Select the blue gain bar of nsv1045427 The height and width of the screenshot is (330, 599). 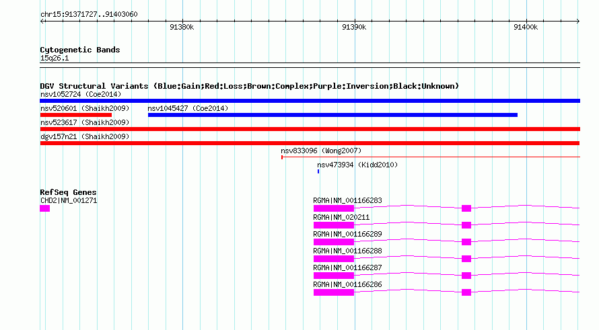(332, 115)
